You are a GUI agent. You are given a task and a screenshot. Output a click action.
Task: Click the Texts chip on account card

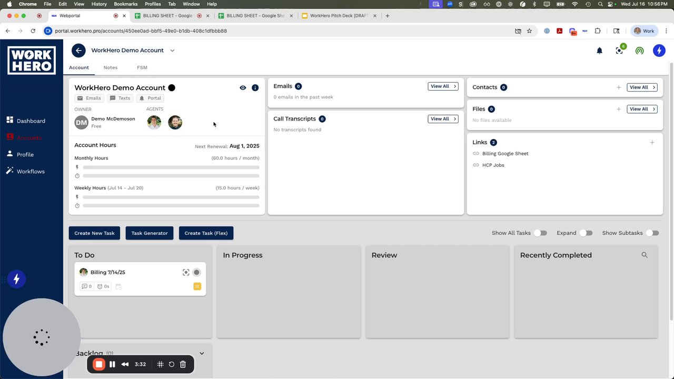point(120,98)
